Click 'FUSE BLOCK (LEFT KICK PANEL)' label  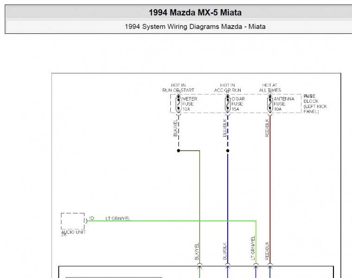(315, 104)
